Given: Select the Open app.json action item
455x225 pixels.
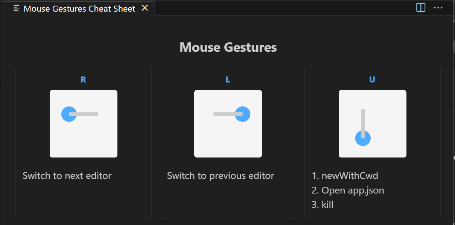Looking at the screenshot, I should click(353, 190).
